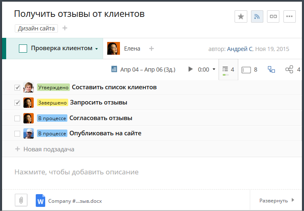
Task: Click Елена's assignee avatar in header
Action: 113,49
